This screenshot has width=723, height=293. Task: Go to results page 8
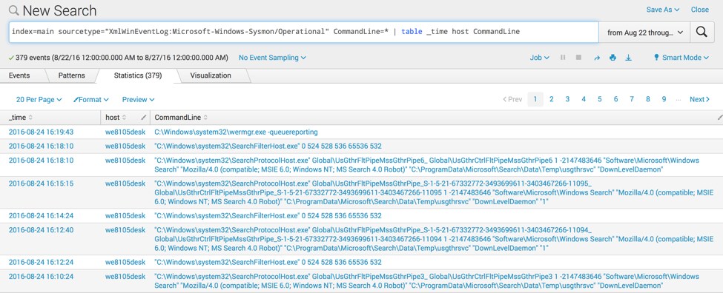(x=648, y=99)
